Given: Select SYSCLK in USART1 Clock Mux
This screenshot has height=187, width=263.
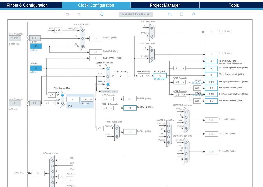Looking at the screenshot, I should coord(186,112).
